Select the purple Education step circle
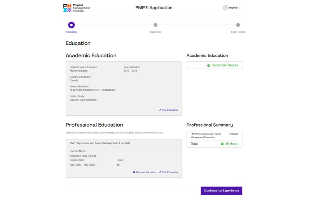 point(71,25)
